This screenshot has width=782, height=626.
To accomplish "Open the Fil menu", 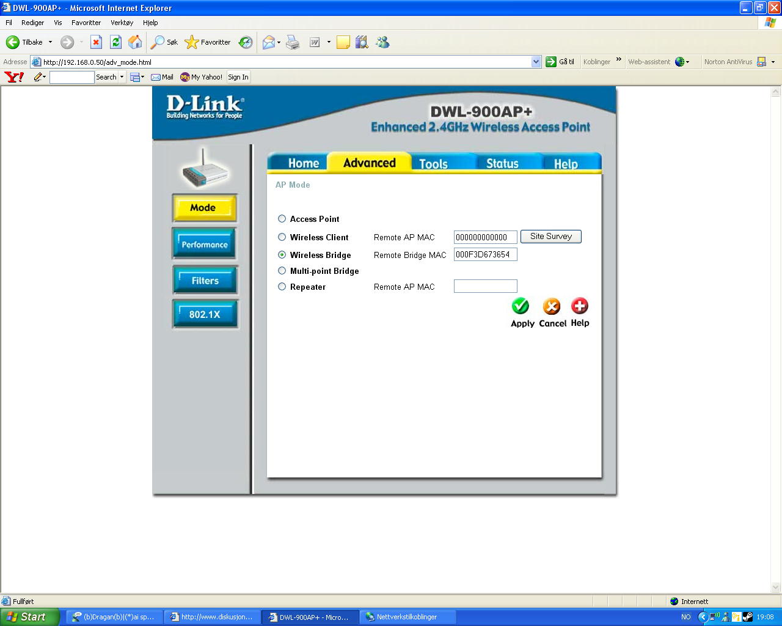I will pos(9,23).
